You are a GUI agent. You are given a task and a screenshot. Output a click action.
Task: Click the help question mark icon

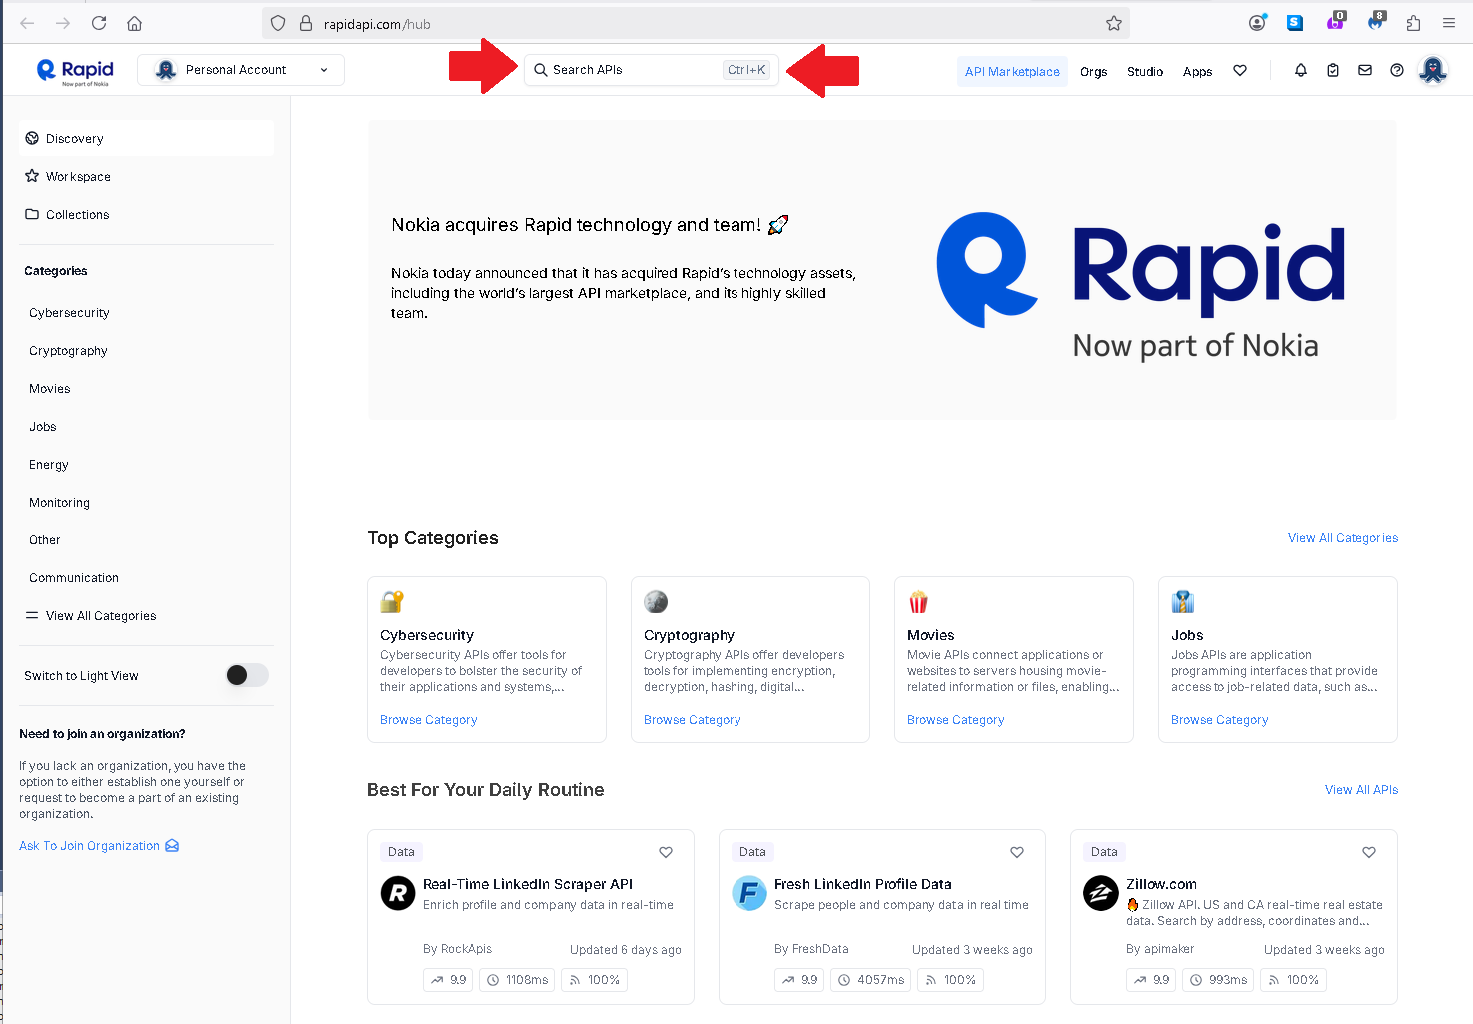click(x=1397, y=70)
